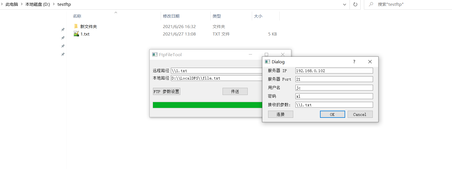
Task: Click testftp in the breadcrumb path
Action: (x=64, y=4)
